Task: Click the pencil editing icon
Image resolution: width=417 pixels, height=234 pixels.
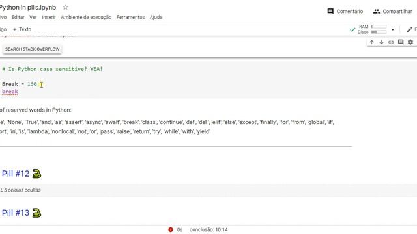Action: click(409, 29)
